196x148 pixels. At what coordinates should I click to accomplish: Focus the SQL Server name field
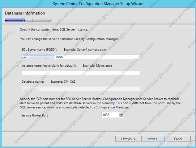(x=81, y=57)
